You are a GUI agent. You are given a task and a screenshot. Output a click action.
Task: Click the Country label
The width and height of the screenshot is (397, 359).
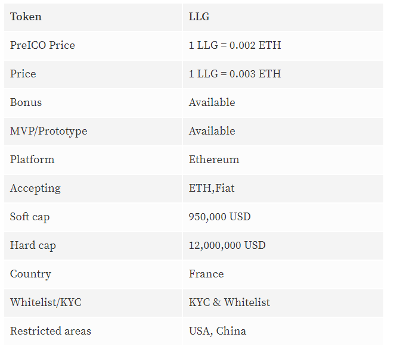coord(30,274)
